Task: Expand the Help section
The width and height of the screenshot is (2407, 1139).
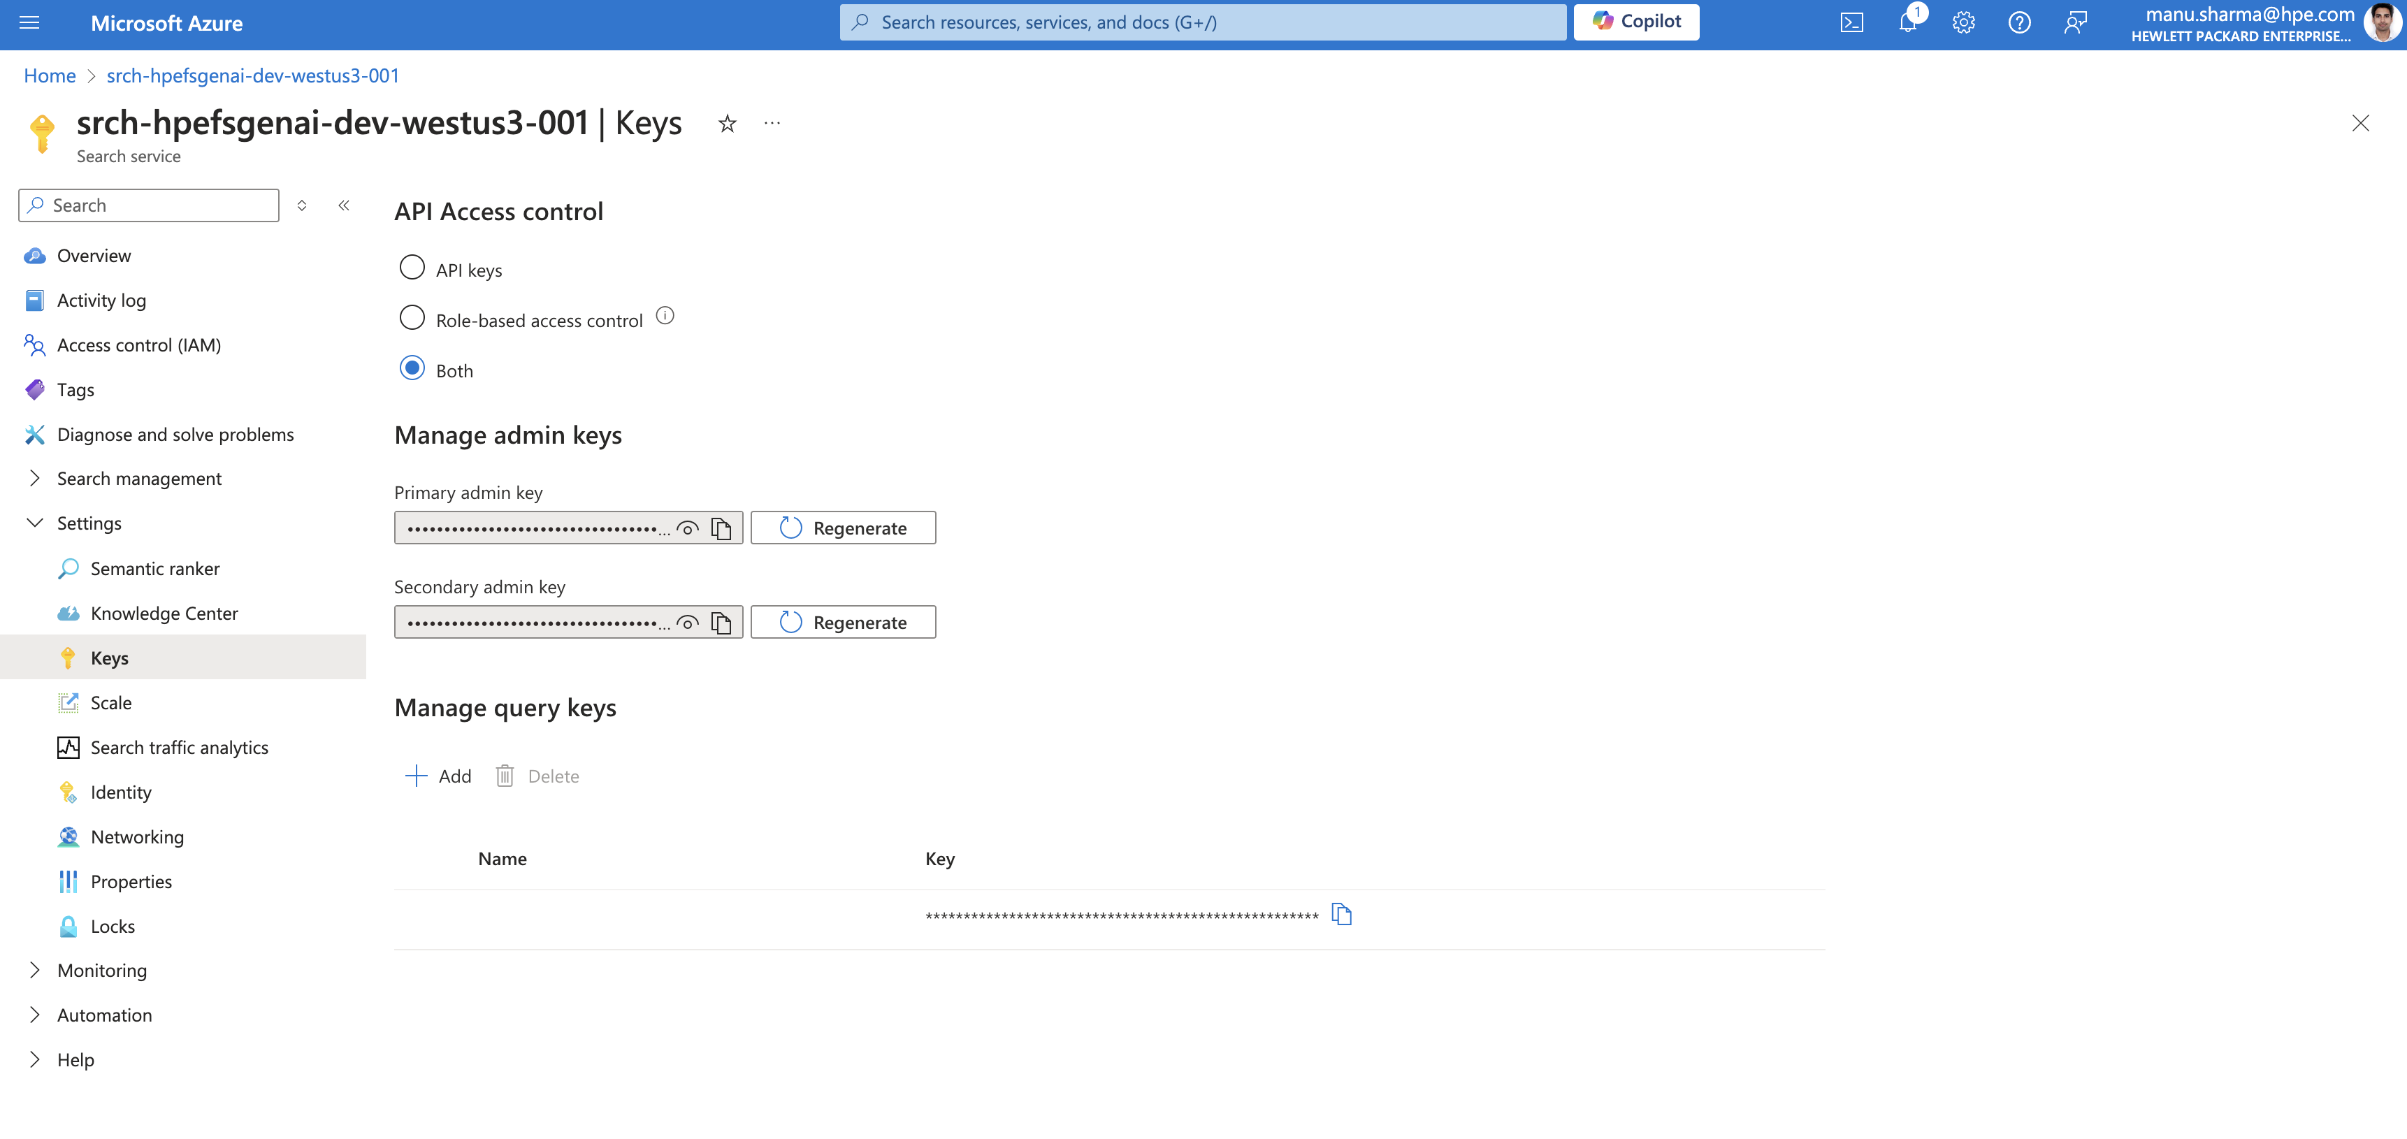Action: pos(75,1061)
